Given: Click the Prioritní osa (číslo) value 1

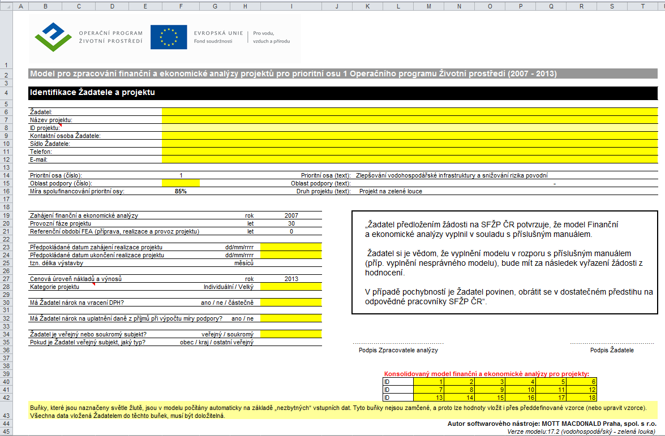Looking at the screenshot, I should (181, 175).
